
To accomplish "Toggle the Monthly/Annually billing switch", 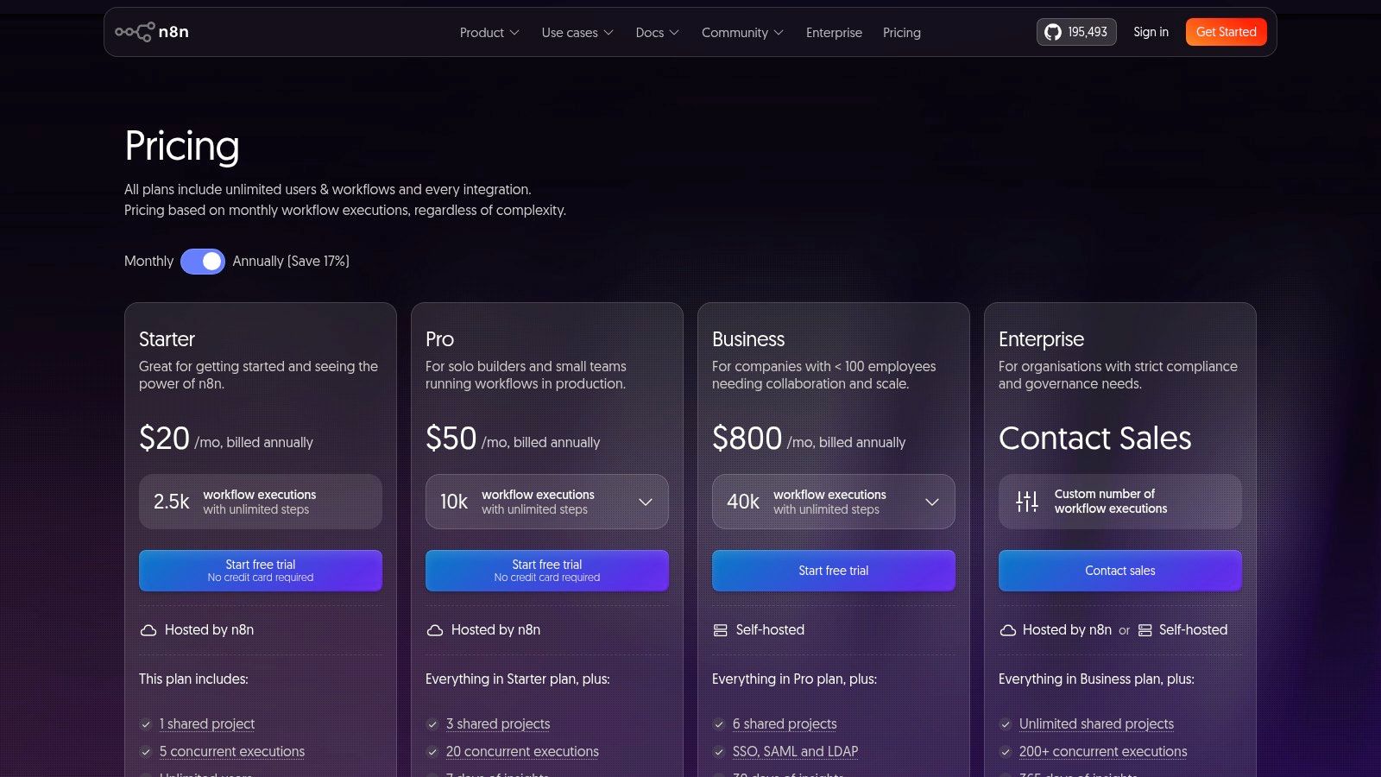I will (203, 262).
